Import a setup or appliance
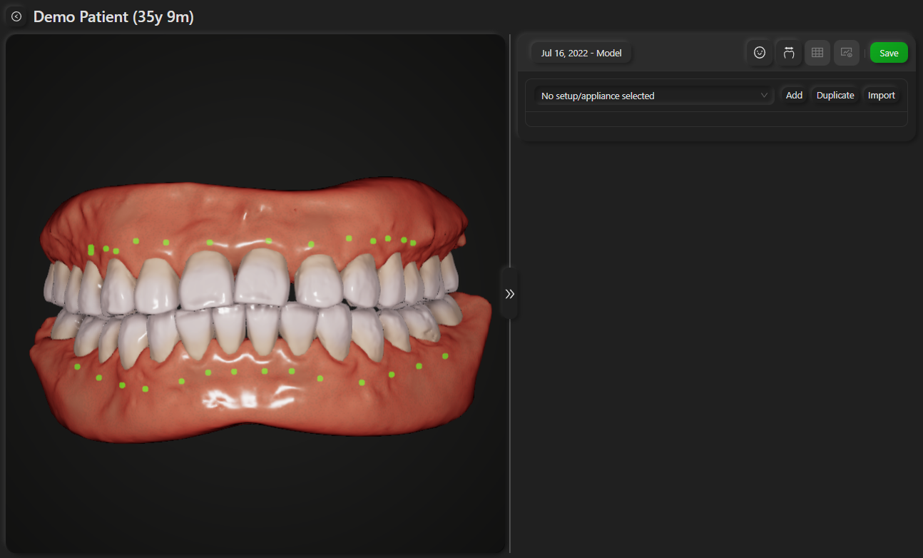Viewport: 923px width, 558px height. point(882,96)
